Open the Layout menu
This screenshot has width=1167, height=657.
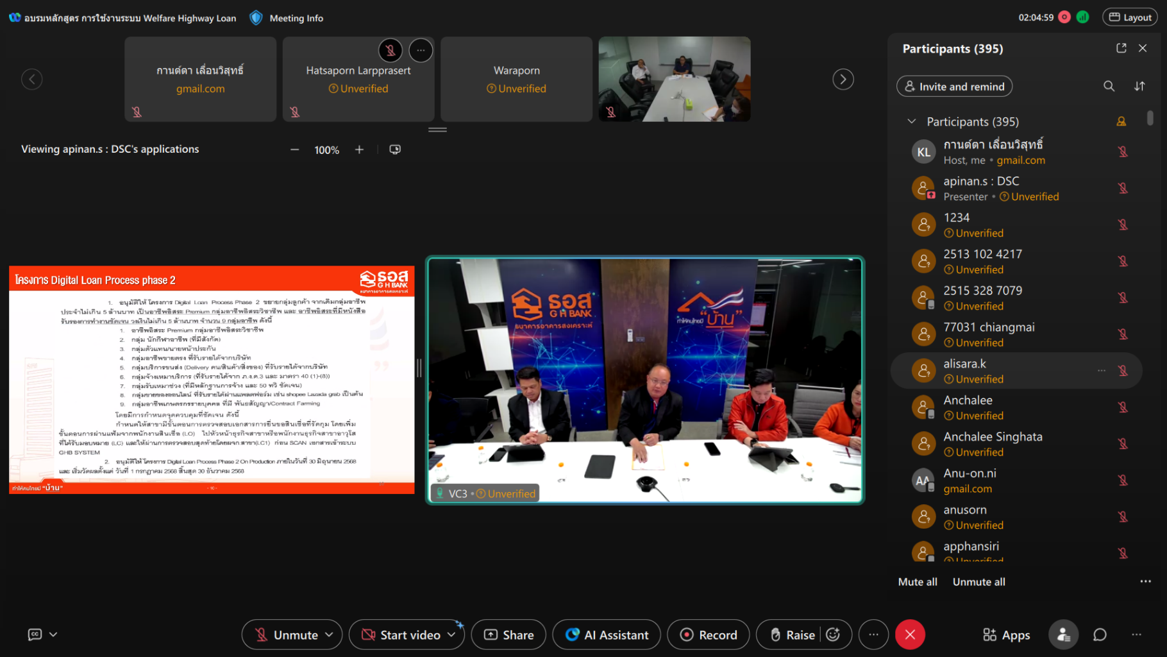click(1130, 17)
